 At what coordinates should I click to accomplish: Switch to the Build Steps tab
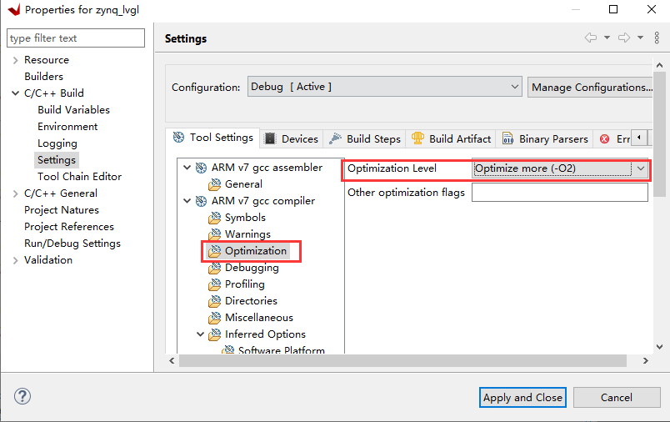[x=364, y=139]
